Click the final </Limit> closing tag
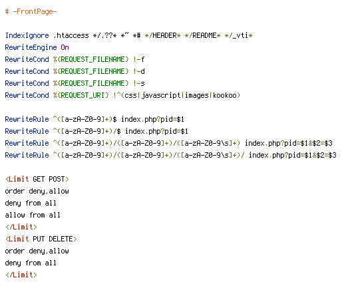Screen dimensions: 342x286 [21, 275]
